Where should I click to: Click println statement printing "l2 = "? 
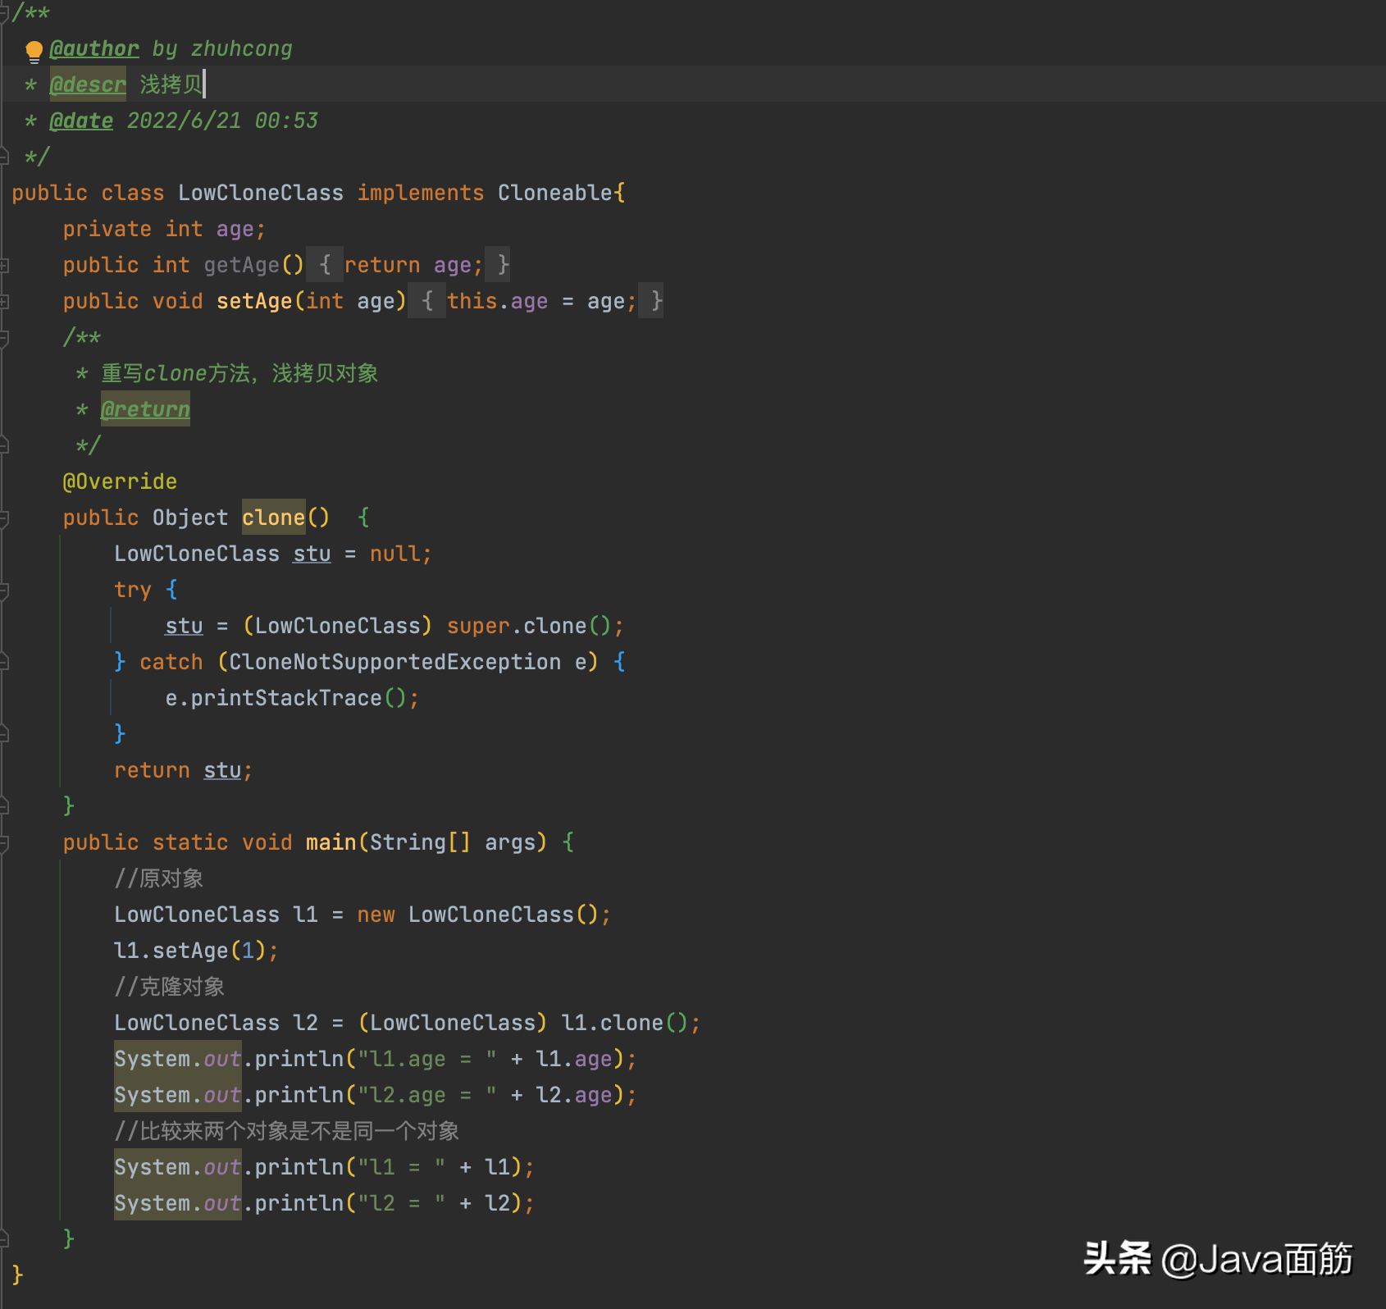click(324, 1203)
